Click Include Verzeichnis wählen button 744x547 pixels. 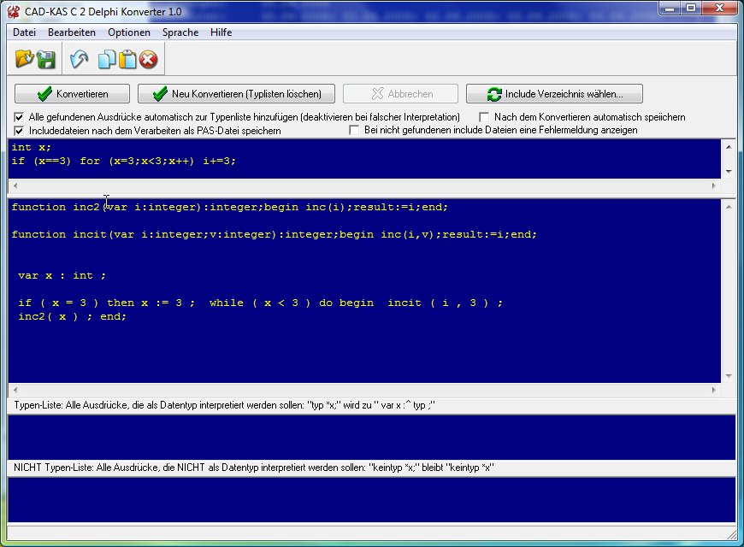[554, 94]
